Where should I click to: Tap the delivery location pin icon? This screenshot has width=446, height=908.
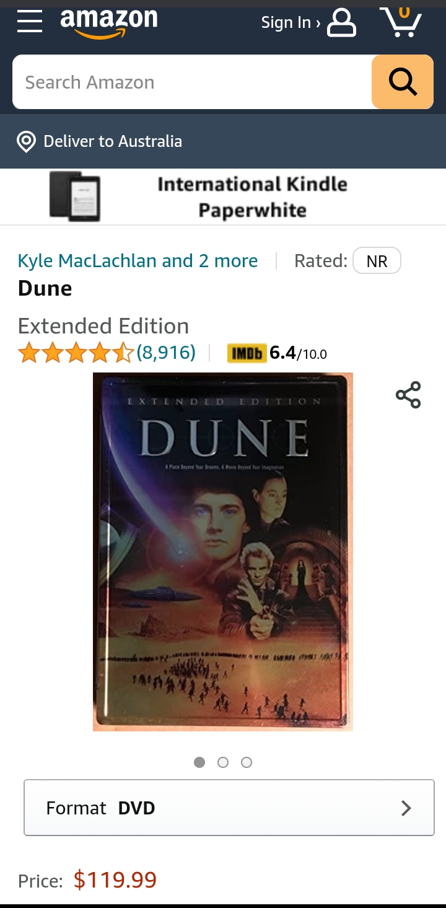click(26, 141)
